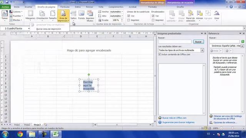Open the Fuentes theme fonts menu

point(16,16)
